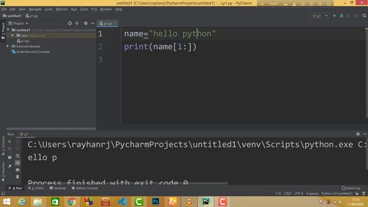368x207 pixels.
Task: Click Down the Stack Trace arrow in the Run panel
Action: click(18, 149)
